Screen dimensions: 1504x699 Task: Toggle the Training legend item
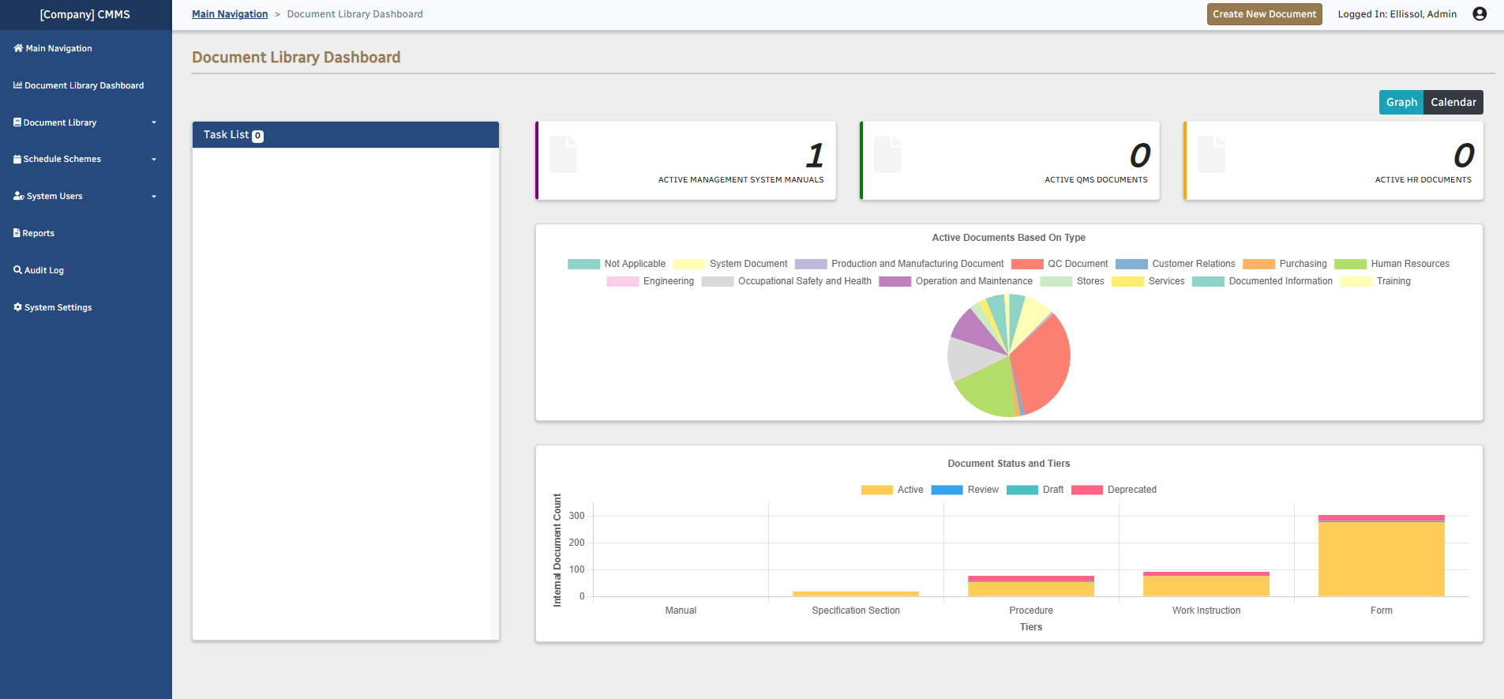(1375, 281)
